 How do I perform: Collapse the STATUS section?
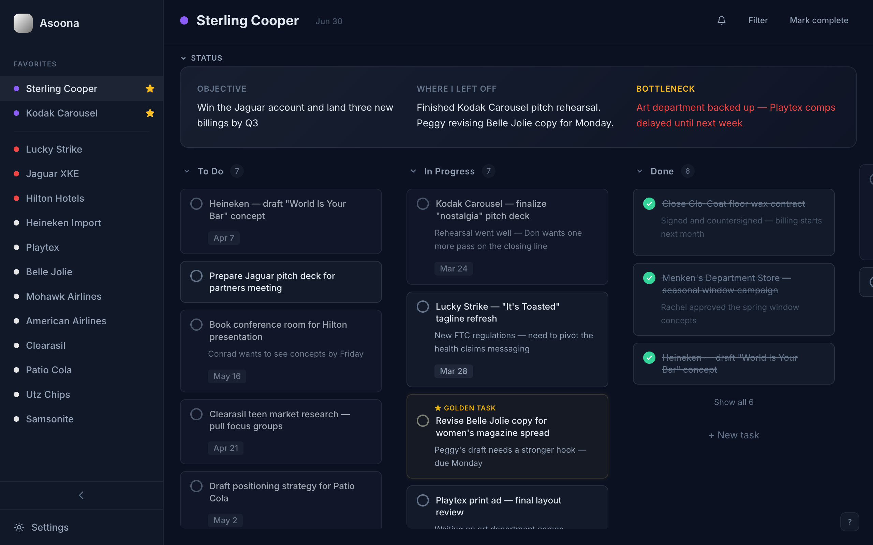(183, 58)
